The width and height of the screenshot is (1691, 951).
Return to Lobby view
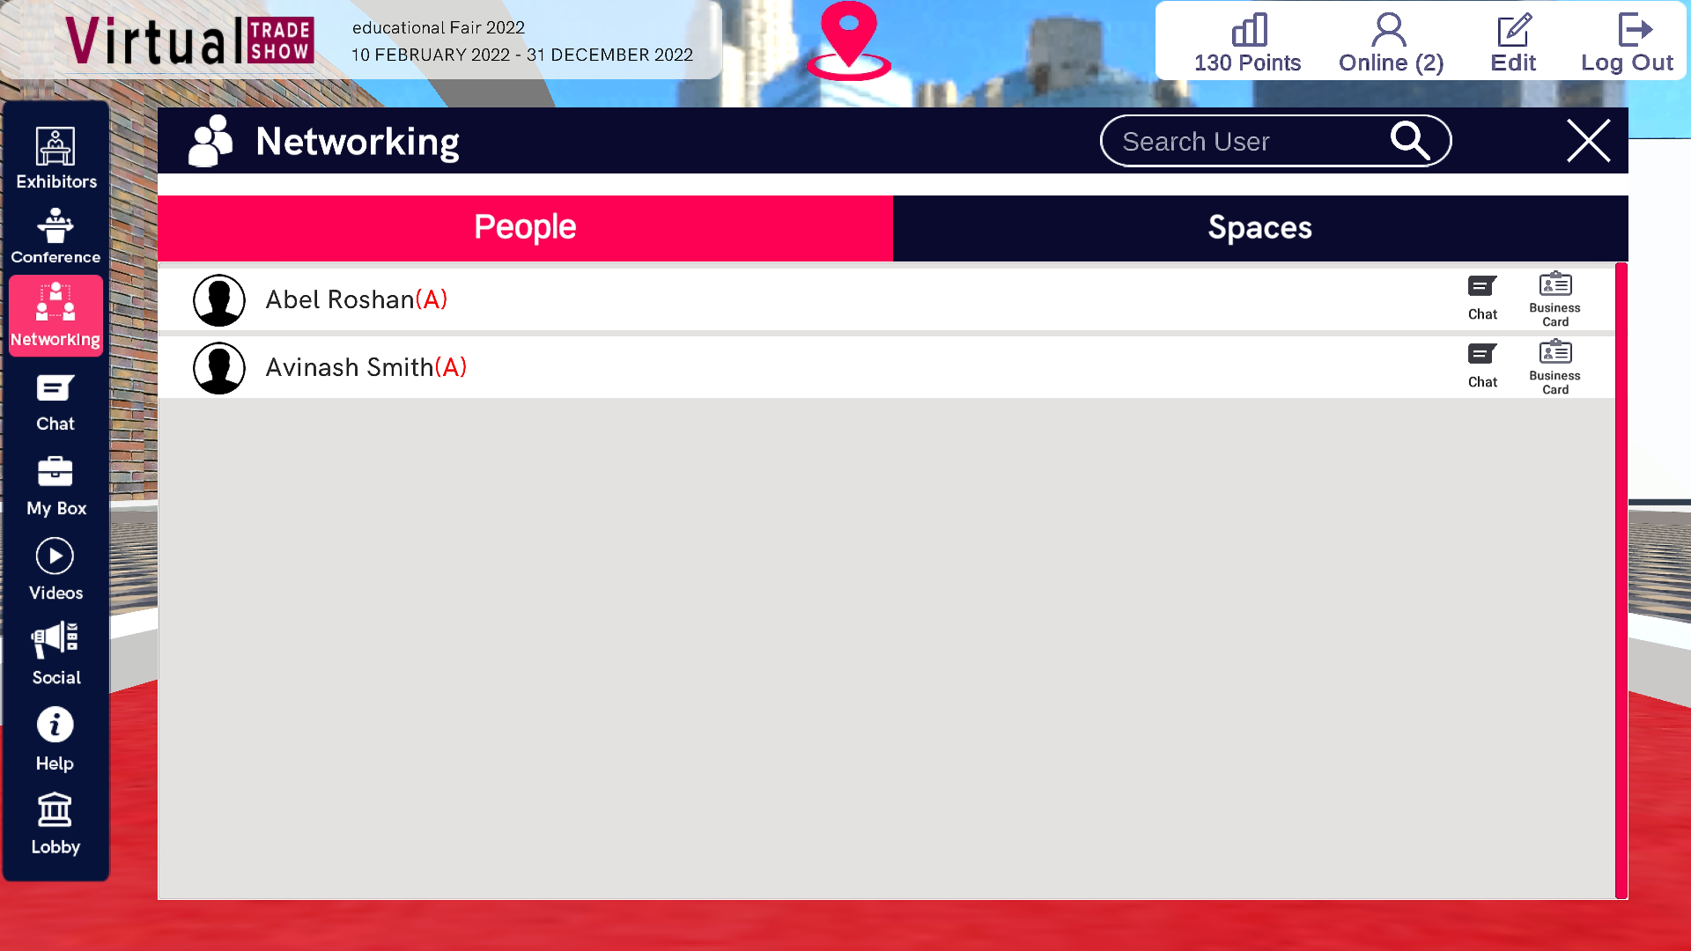click(55, 821)
